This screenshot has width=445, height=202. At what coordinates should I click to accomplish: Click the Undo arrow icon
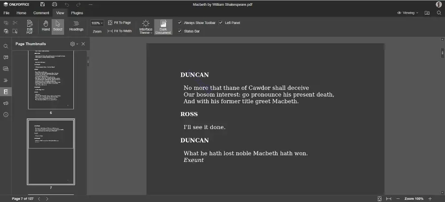click(67, 4)
